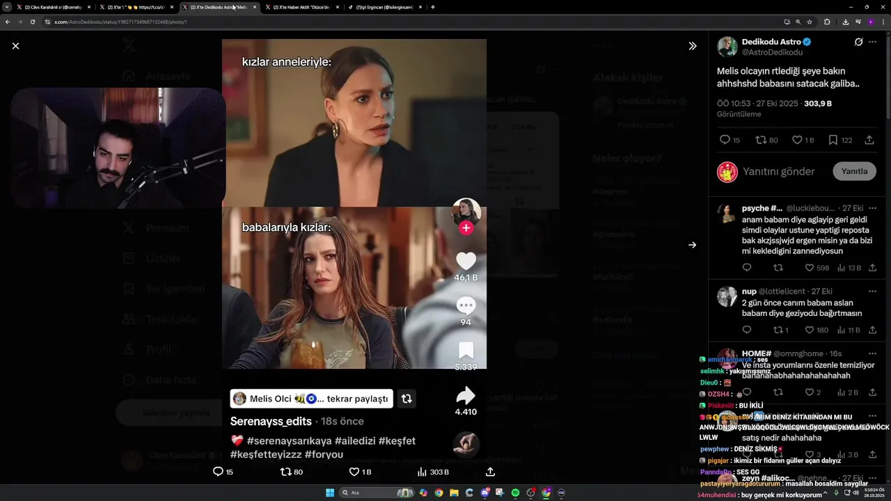Switch to the tab with t.co link
This screenshot has width=891, height=501.
pyautogui.click(x=136, y=7)
